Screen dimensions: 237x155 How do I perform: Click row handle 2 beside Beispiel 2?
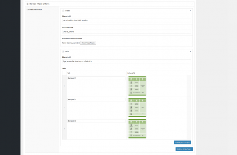pyautogui.click(x=64, y=107)
